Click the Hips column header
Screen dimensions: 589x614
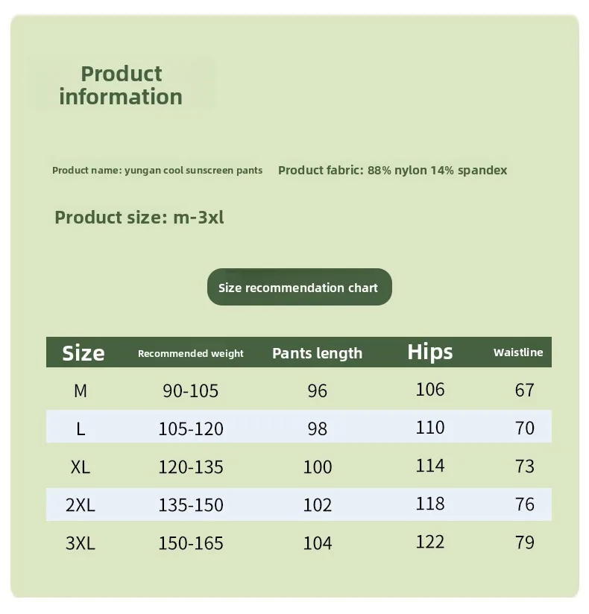point(430,352)
